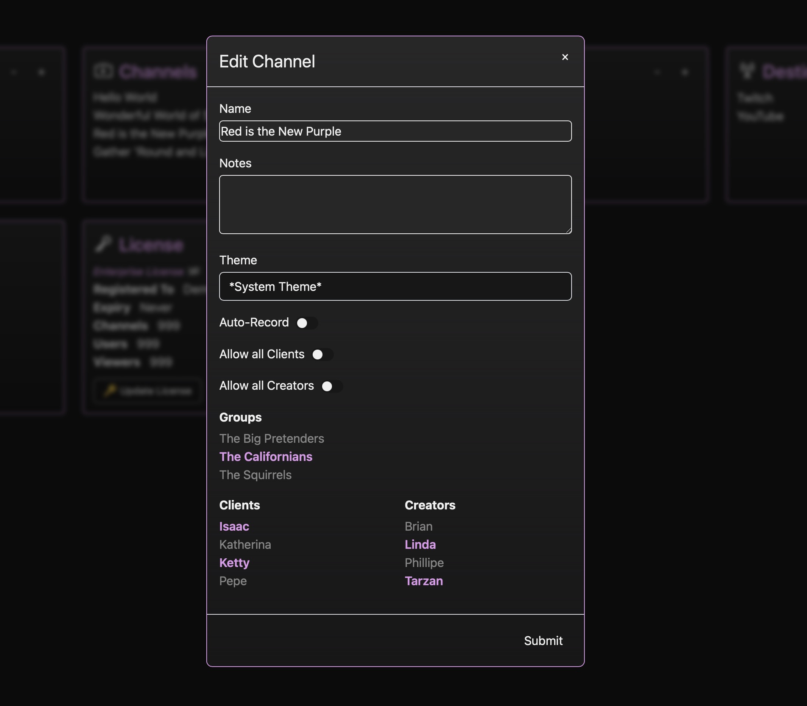Select client Katherina
This screenshot has width=807, height=706.
pyautogui.click(x=245, y=545)
